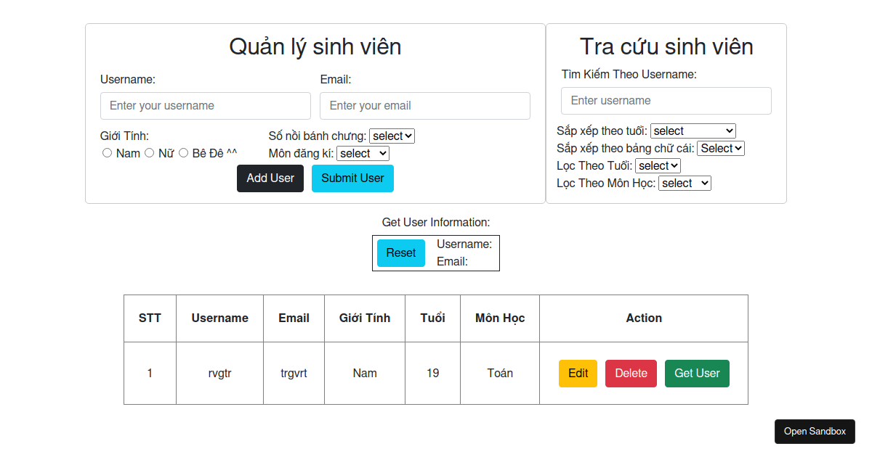This screenshot has height=457, width=872.
Task: Click the Add User button
Action: (x=270, y=178)
